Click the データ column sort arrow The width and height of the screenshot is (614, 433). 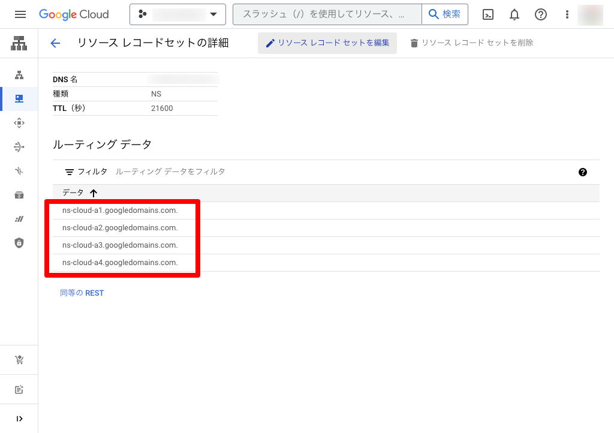pos(94,193)
